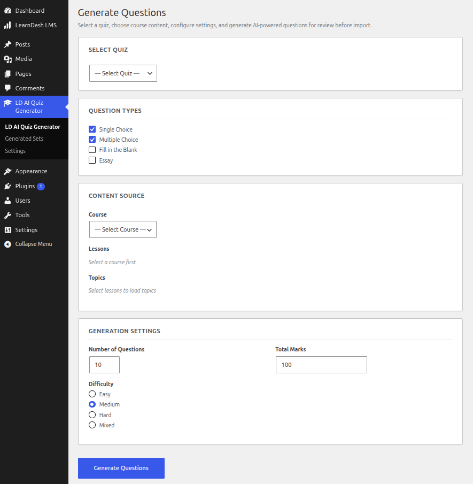Click the 'Select a course first' placeholder text

112,262
